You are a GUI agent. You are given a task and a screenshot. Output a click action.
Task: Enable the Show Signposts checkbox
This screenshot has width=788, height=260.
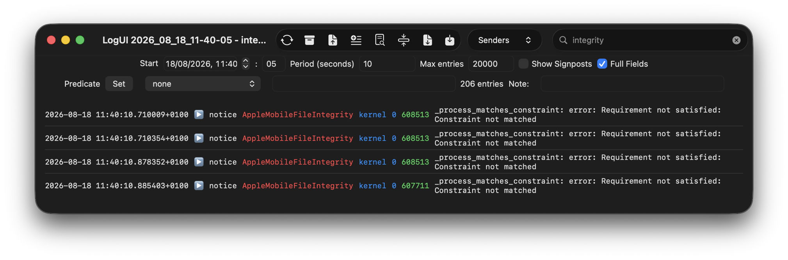tap(523, 64)
